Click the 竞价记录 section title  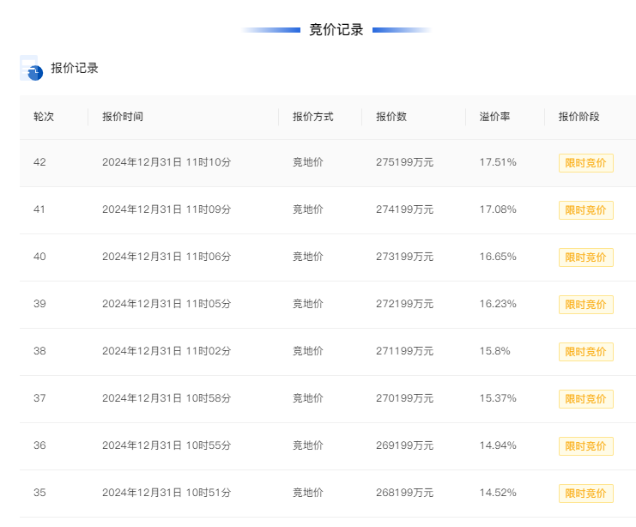tap(336, 30)
